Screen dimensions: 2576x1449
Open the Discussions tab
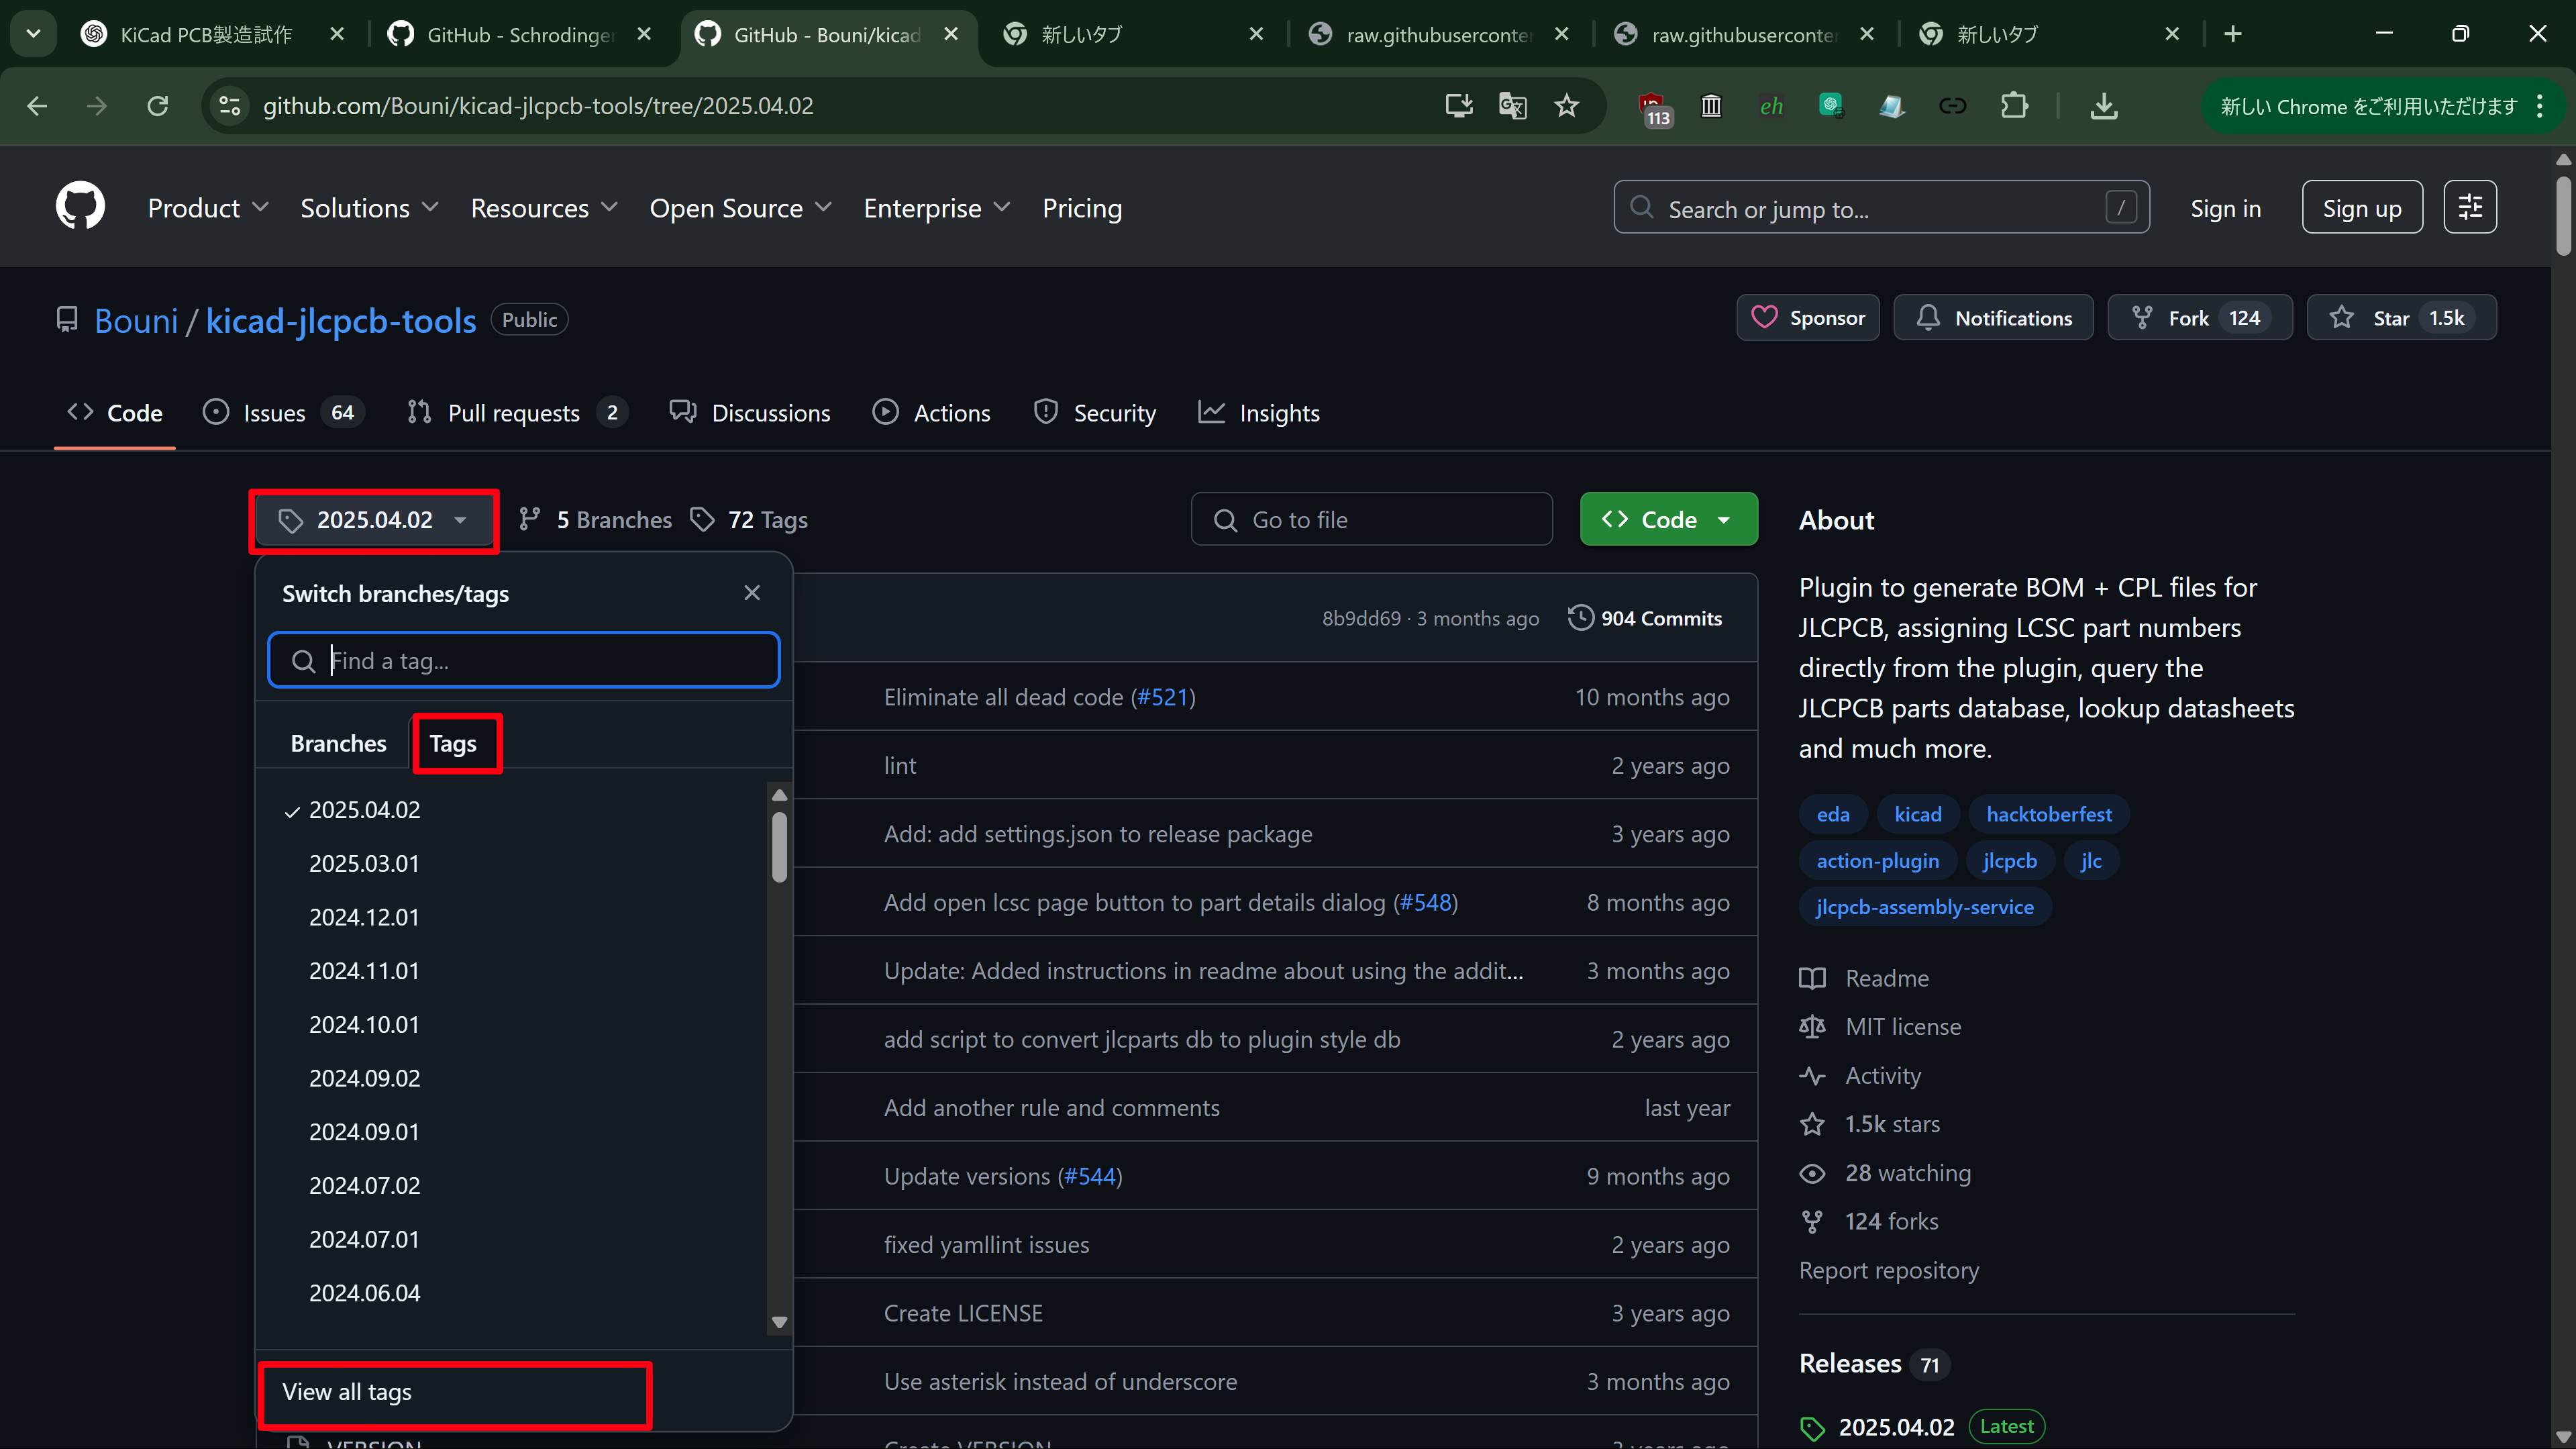pos(750,413)
